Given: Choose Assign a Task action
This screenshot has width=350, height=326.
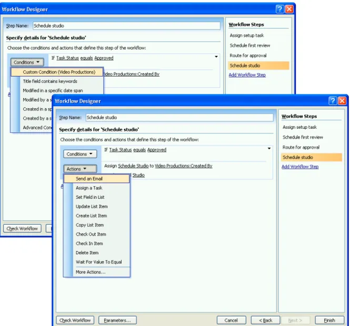Looking at the screenshot, I should [x=96, y=188].
